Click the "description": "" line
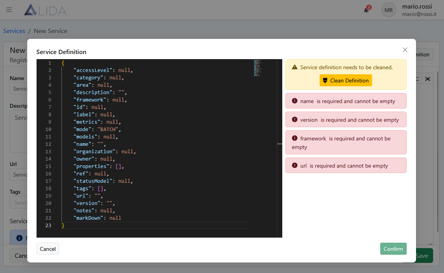The height and width of the screenshot is (273, 444). [x=100, y=92]
